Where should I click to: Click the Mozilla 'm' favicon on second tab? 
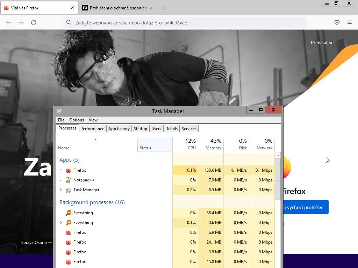(x=85, y=8)
